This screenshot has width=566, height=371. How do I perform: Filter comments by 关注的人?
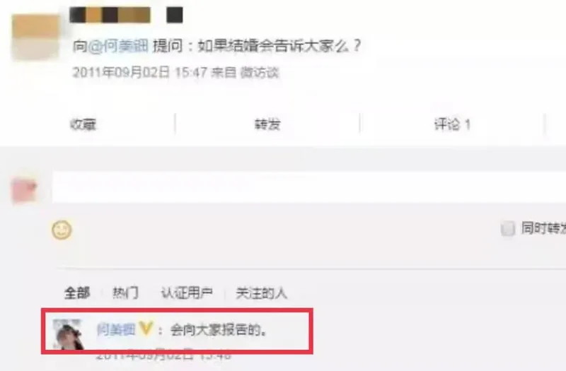click(261, 293)
